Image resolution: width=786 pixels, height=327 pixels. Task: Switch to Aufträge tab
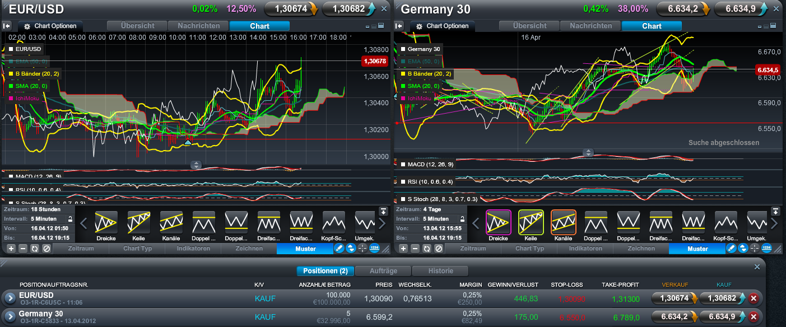pyautogui.click(x=383, y=271)
